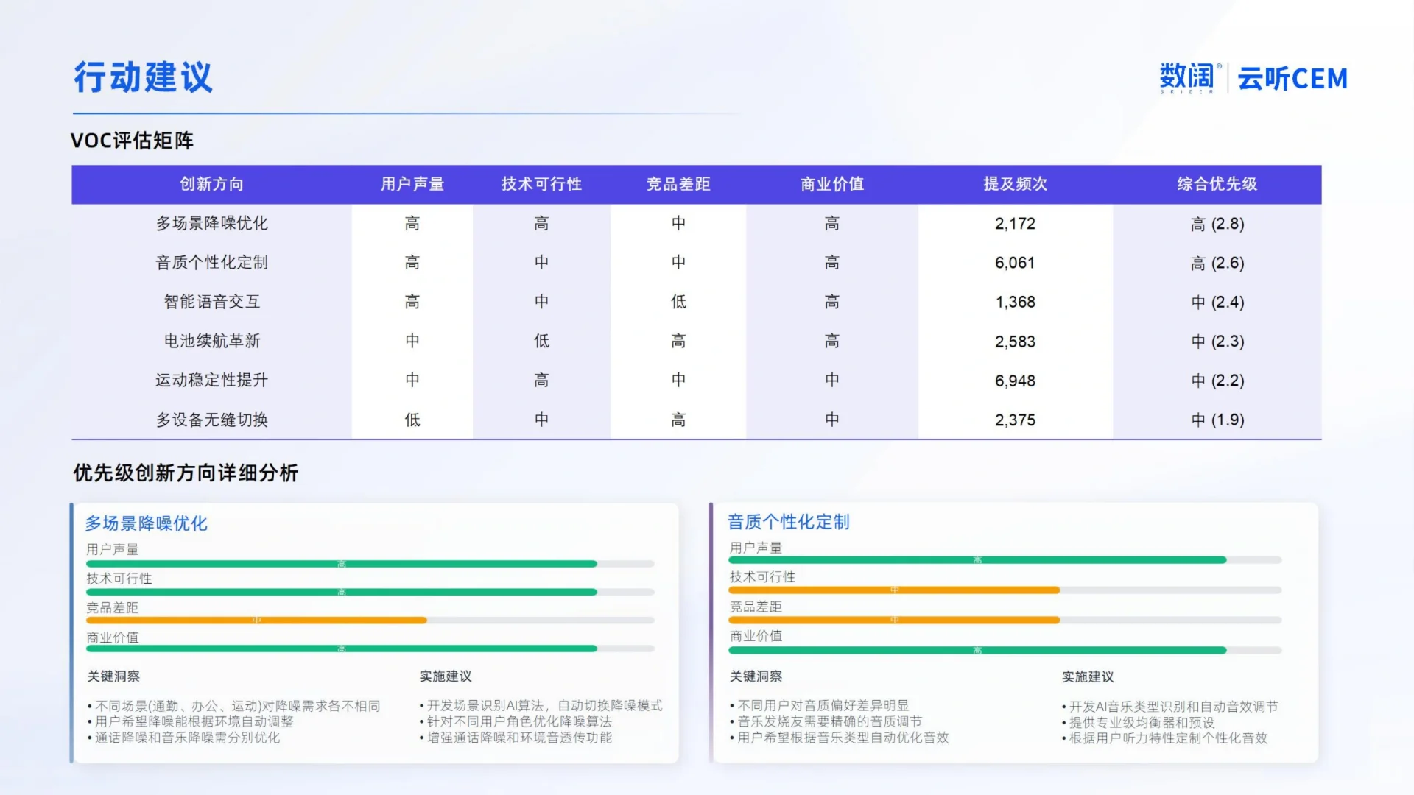Toggle the 高 rating for 智能语音交互 user voice
The width and height of the screenshot is (1414, 795).
point(412,302)
